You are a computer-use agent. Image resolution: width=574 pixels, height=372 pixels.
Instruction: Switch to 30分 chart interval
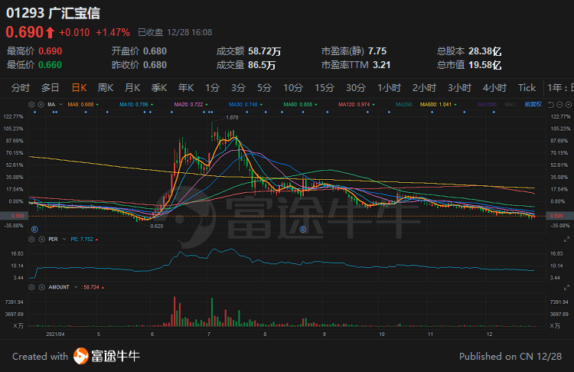pyautogui.click(x=356, y=88)
